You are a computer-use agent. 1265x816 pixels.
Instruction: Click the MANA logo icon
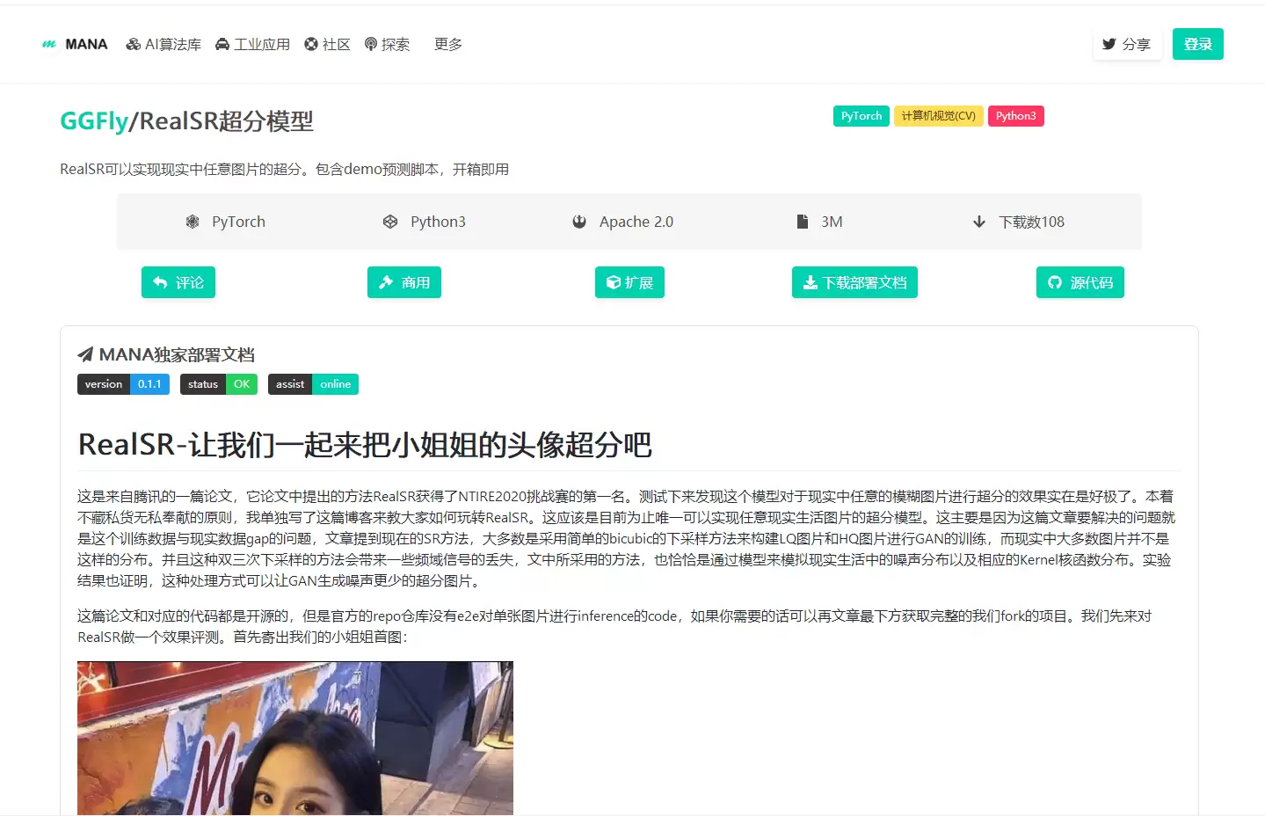point(49,44)
